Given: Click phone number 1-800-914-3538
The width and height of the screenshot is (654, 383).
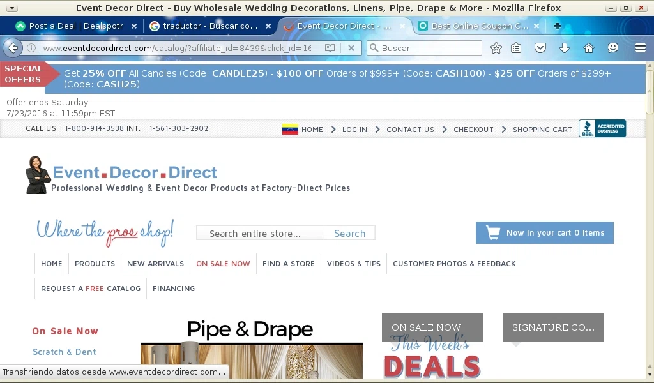Looking at the screenshot, I should coord(95,128).
